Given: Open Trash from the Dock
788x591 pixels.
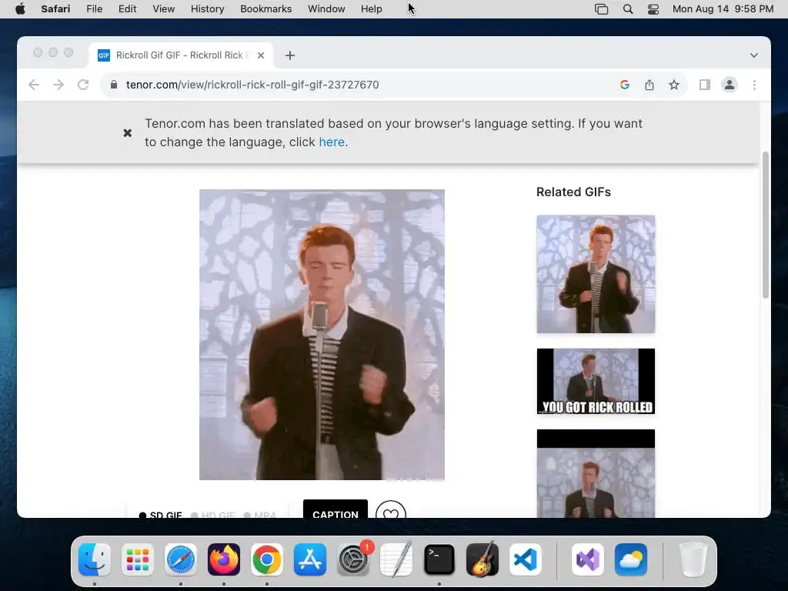Looking at the screenshot, I should click(693, 559).
